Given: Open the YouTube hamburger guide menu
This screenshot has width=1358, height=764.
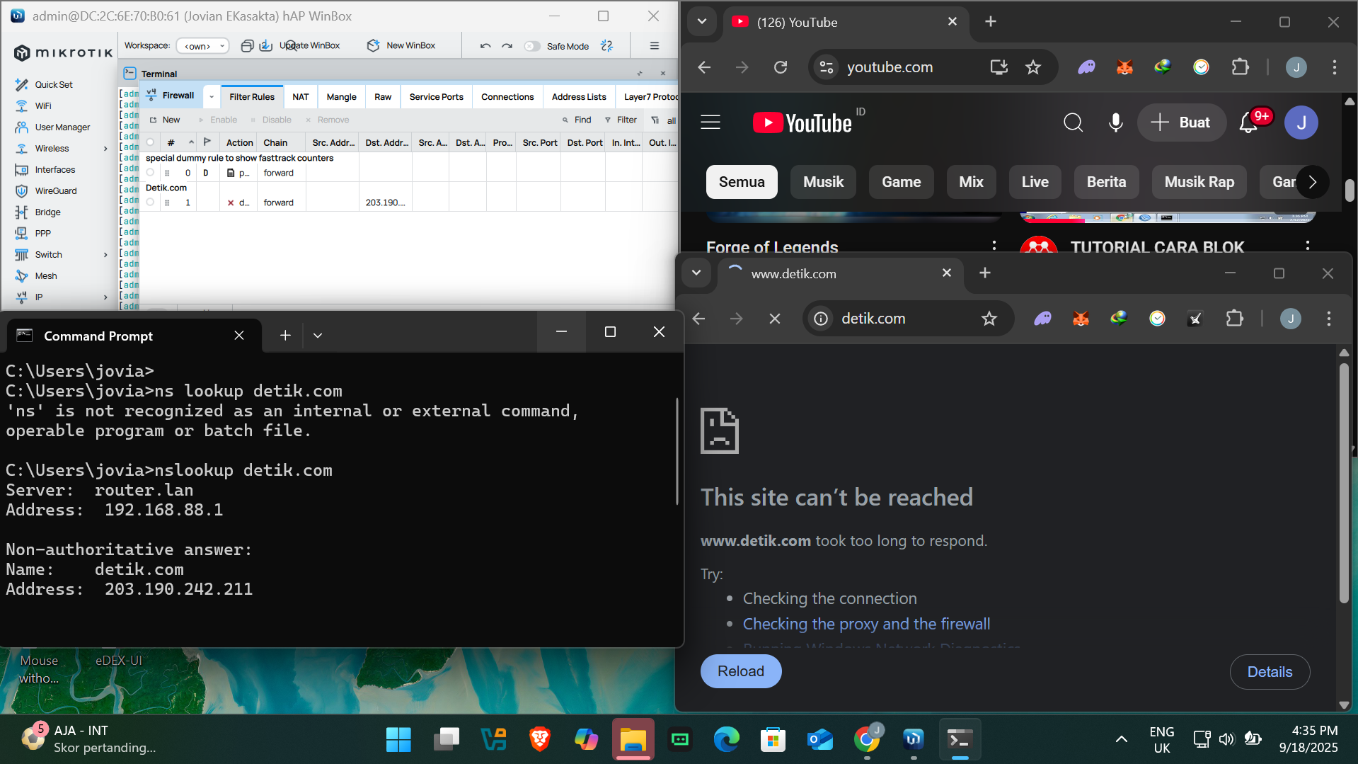Looking at the screenshot, I should point(710,122).
